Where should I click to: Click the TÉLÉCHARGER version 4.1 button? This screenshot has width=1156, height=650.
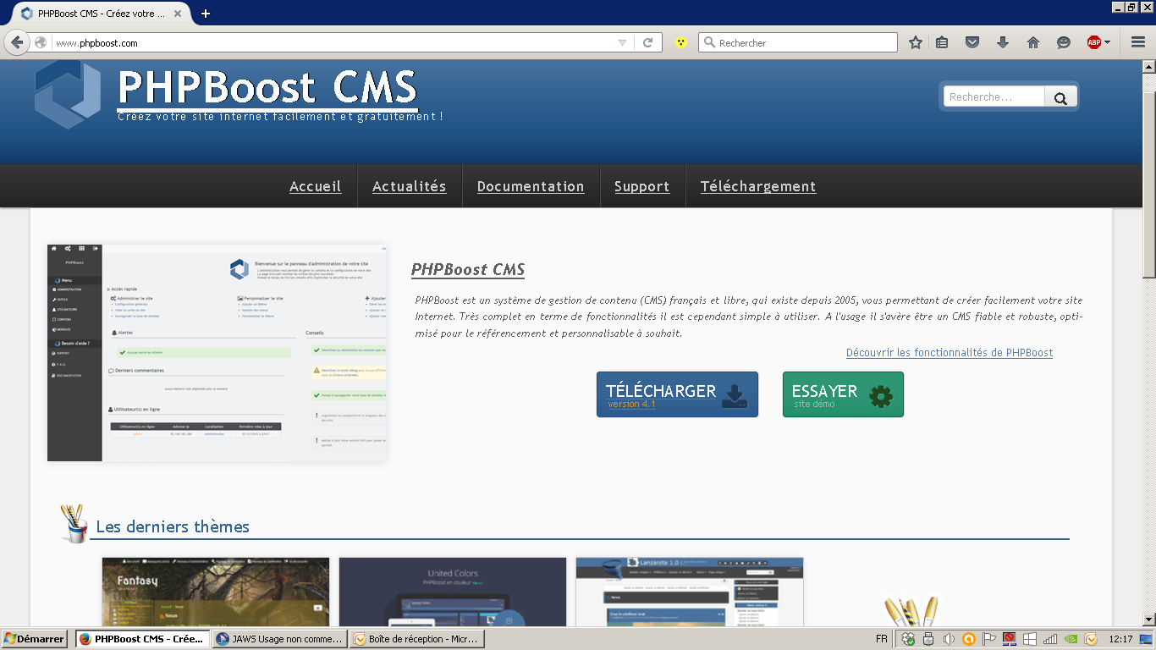[x=677, y=394]
